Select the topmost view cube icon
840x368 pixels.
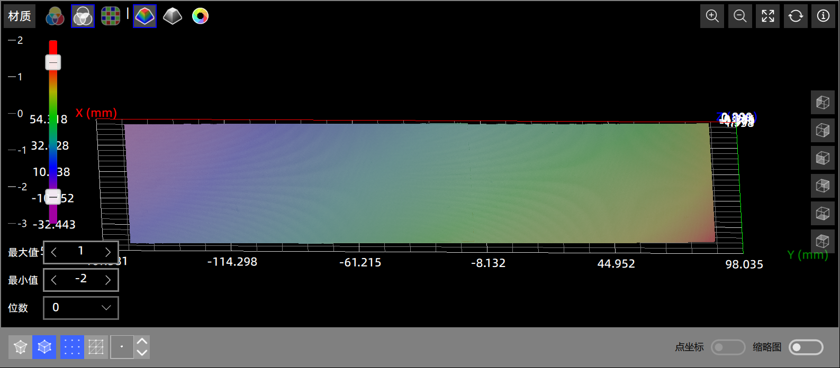(823, 102)
